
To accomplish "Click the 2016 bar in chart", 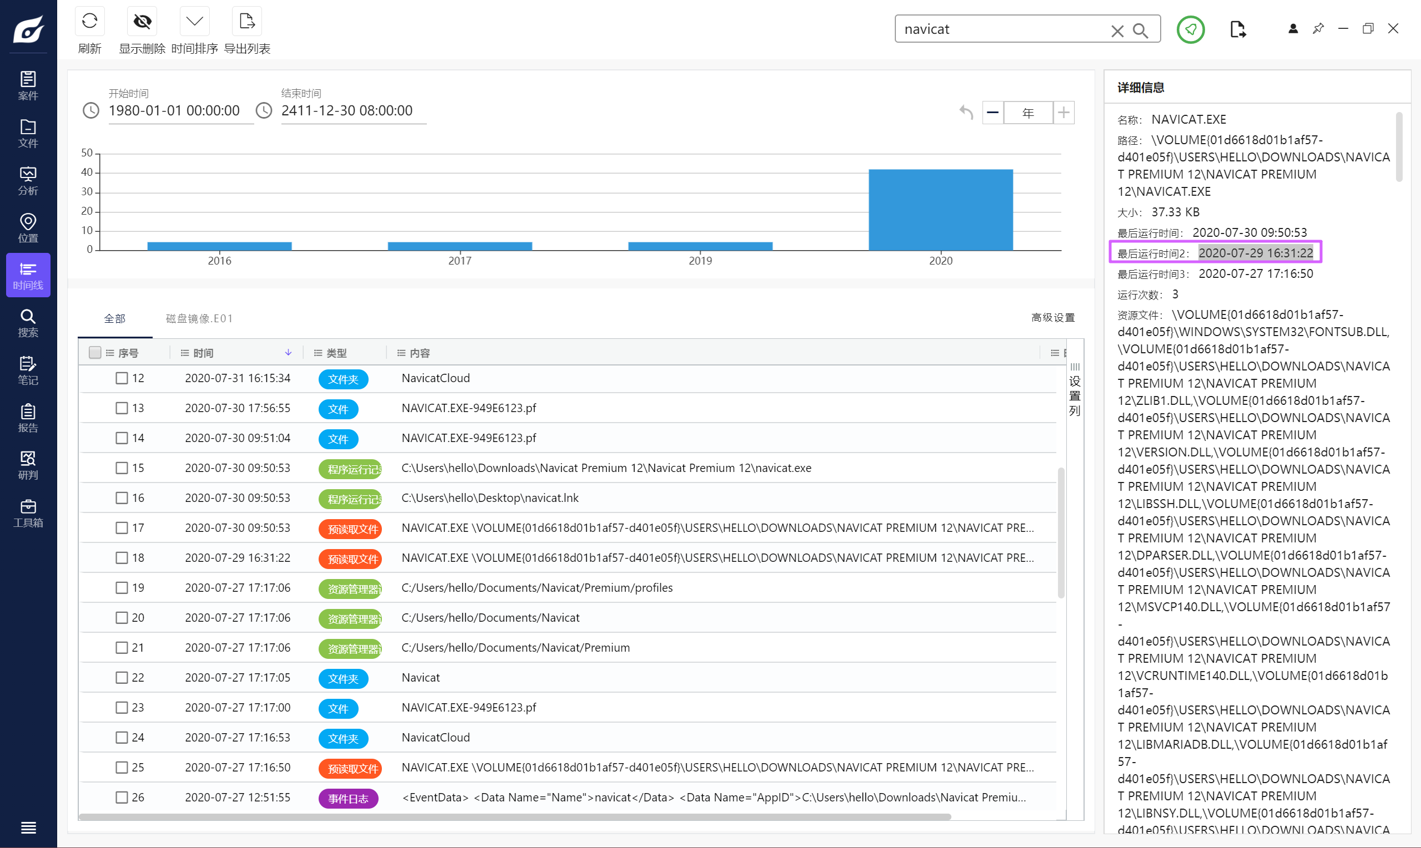I will click(220, 246).
